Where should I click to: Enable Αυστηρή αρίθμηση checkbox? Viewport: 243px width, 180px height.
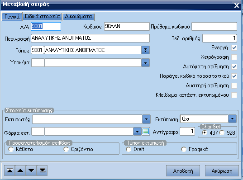tap(234, 85)
